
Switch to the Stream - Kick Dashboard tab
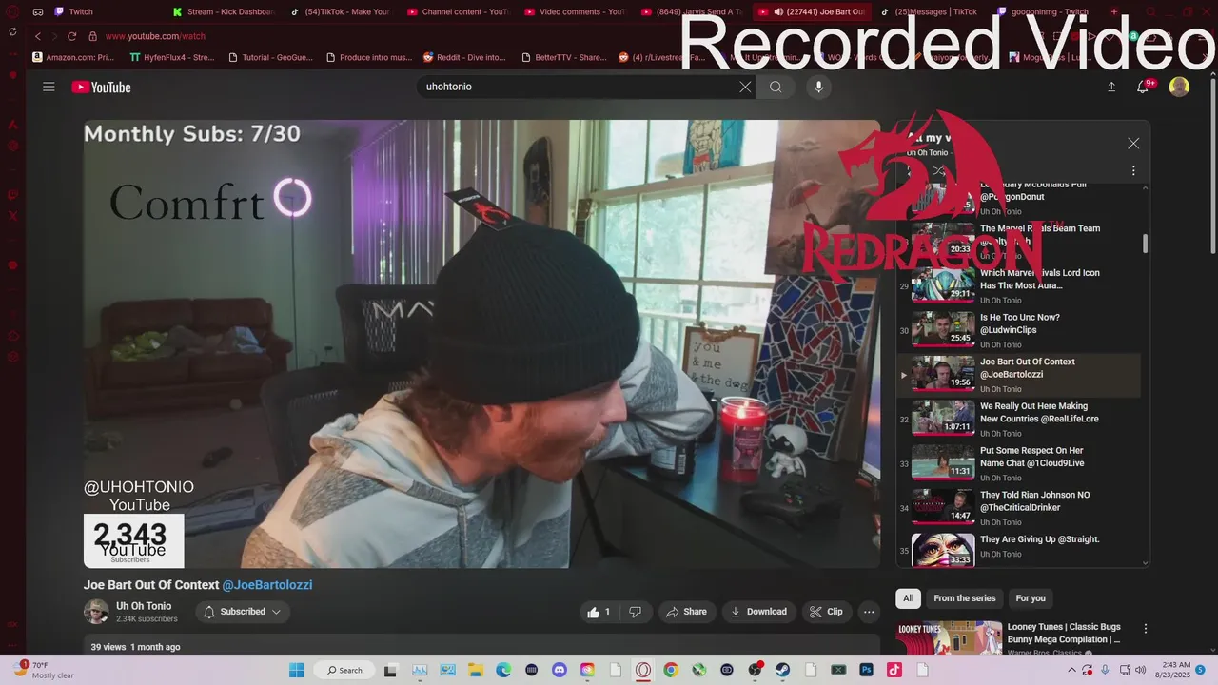(224, 12)
